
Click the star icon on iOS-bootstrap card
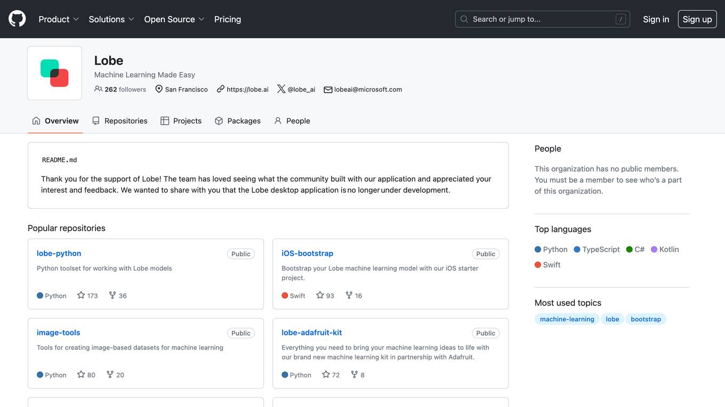tap(320, 295)
